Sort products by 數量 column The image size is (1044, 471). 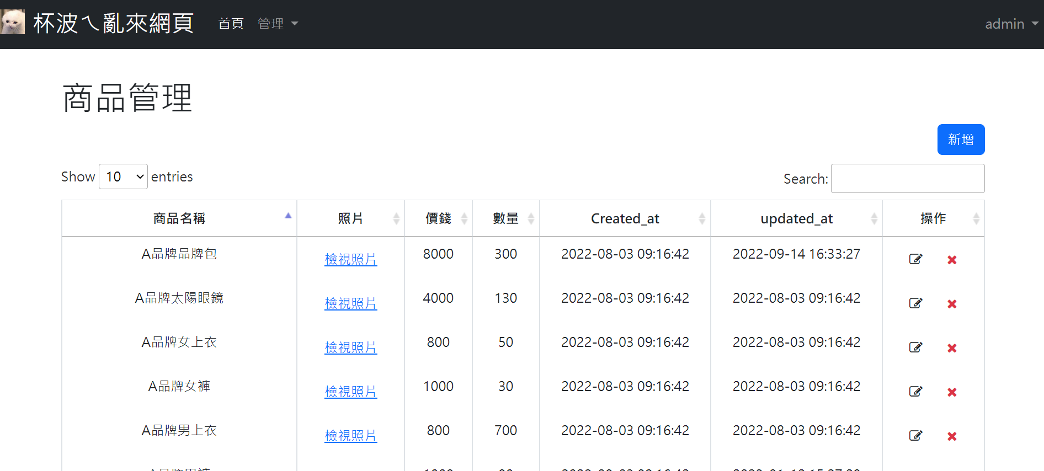[505, 218]
